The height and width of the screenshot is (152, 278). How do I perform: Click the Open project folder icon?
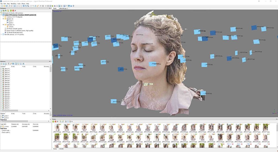point(4,6)
